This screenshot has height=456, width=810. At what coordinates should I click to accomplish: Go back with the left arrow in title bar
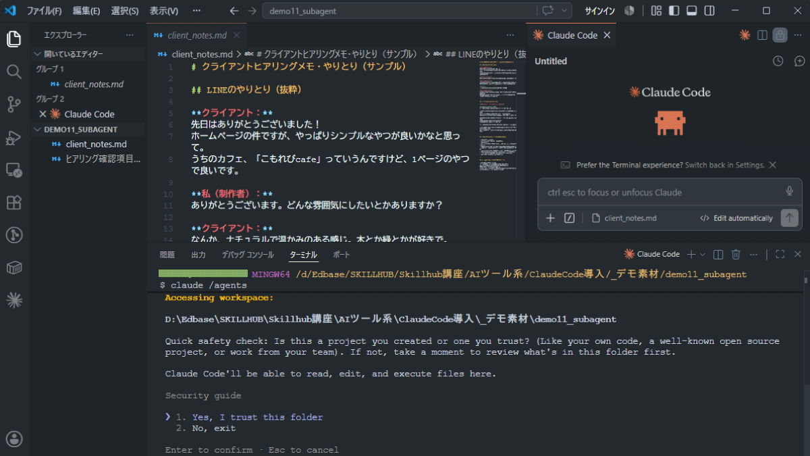pyautogui.click(x=234, y=11)
